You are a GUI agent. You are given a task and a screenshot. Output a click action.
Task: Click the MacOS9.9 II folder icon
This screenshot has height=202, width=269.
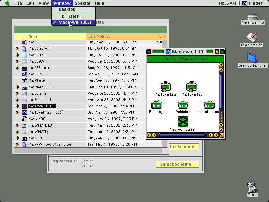pyautogui.click(x=24, y=61)
